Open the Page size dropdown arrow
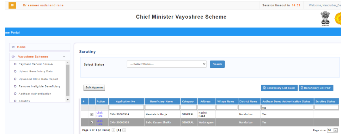 (x=335, y=130)
